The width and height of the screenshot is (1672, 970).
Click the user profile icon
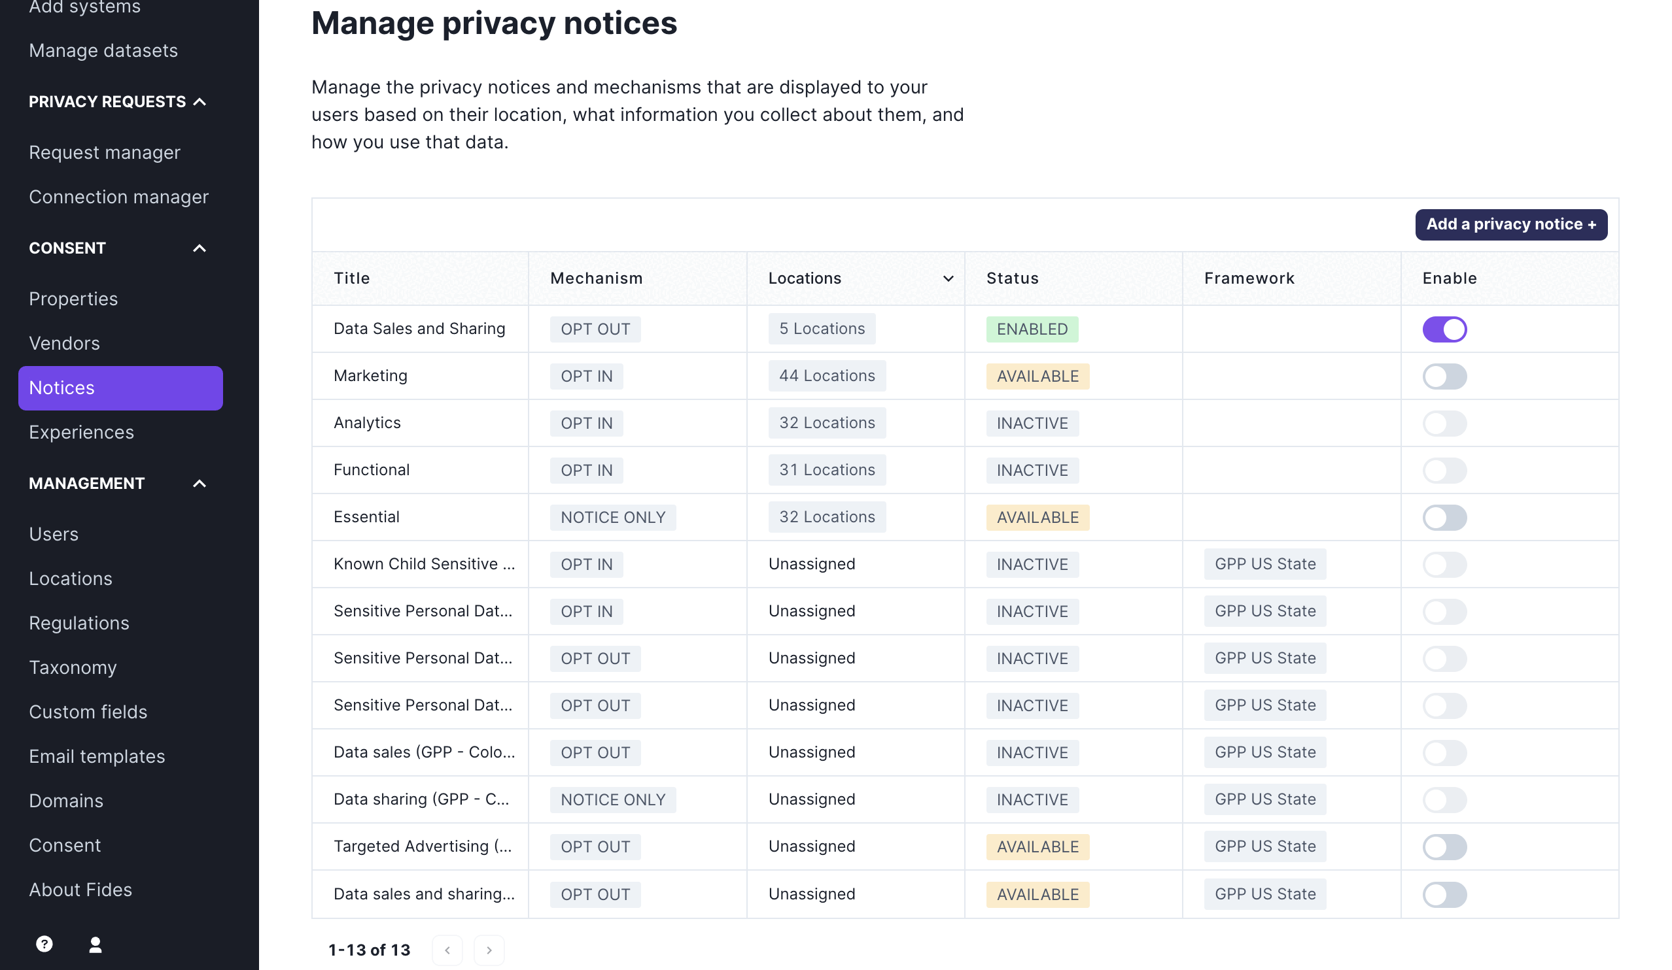(x=95, y=945)
